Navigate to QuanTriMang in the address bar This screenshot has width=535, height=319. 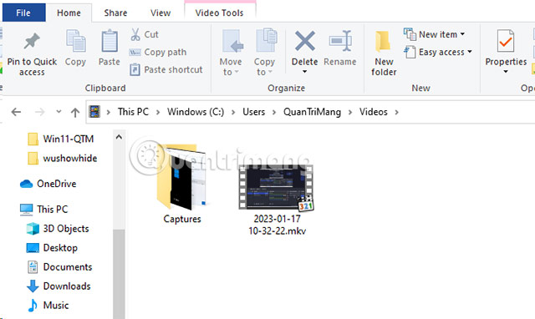pyautogui.click(x=312, y=112)
